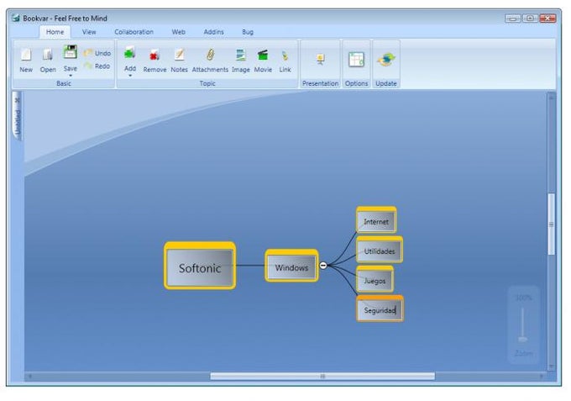
Task: Click the scroll down arrow
Action: pos(552,367)
